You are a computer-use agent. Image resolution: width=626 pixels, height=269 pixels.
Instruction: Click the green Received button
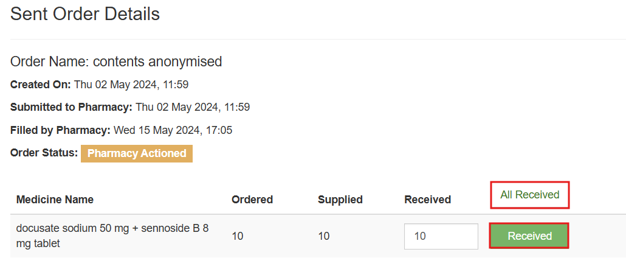coord(529,236)
